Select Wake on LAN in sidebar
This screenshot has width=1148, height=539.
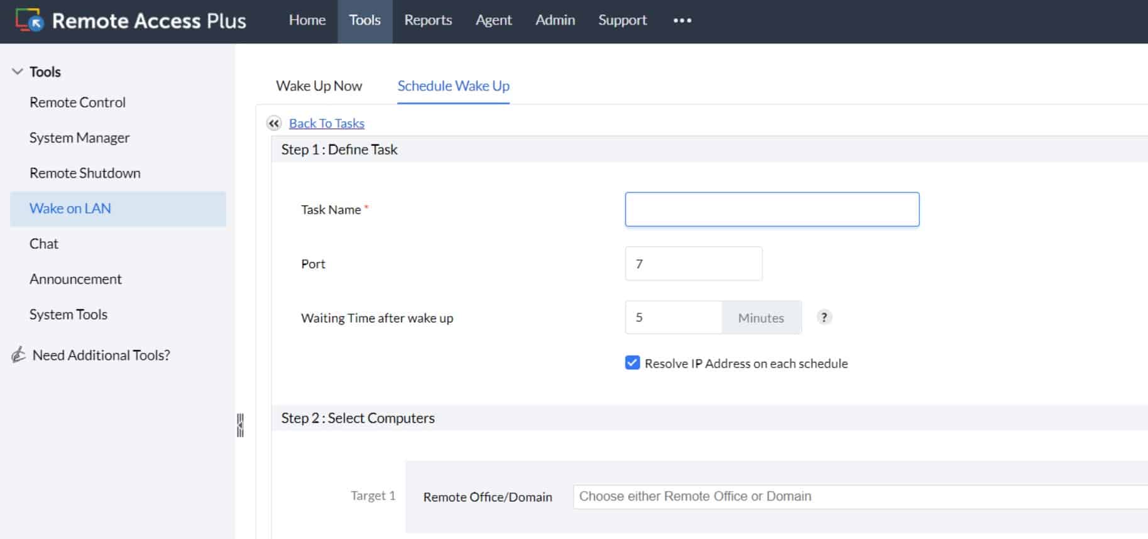pyautogui.click(x=118, y=209)
